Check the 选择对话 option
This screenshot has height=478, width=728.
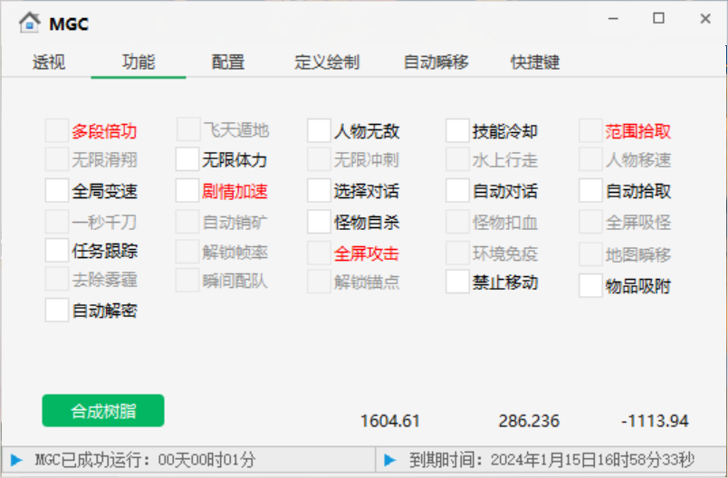pos(319,190)
